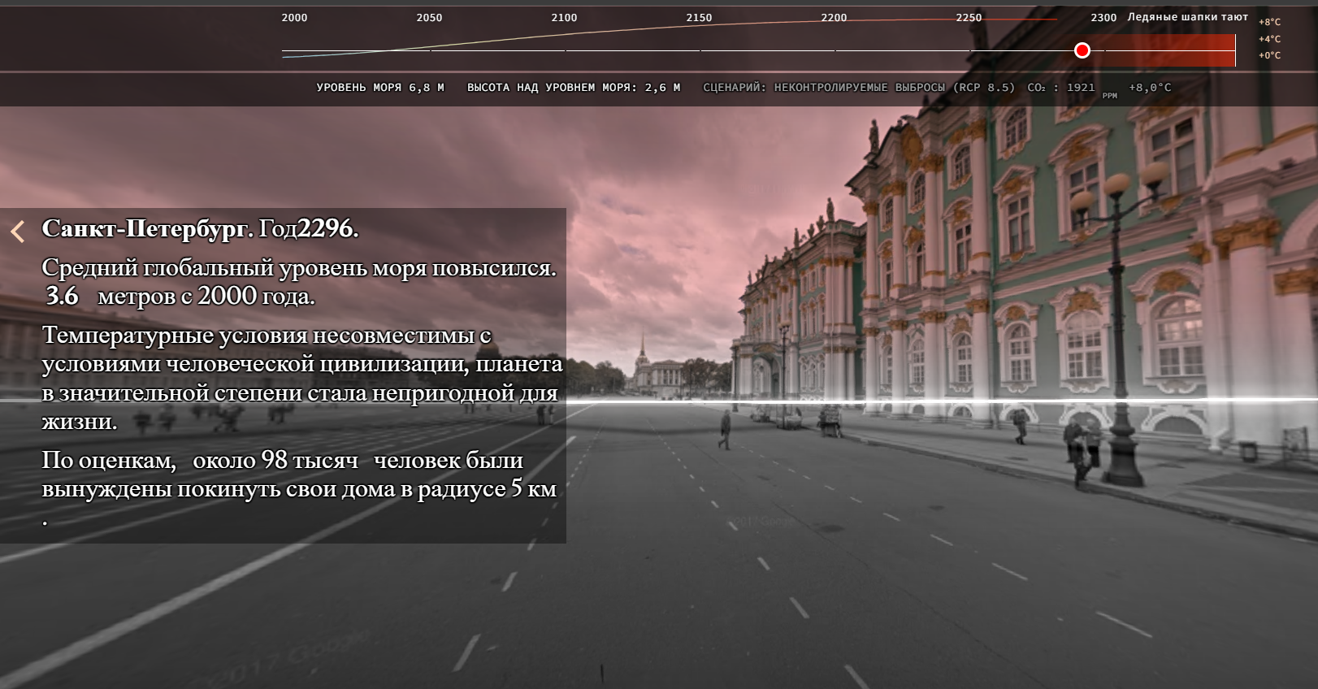1318x689 pixels.
Task: Click the 'Уровень моря 6,8 м' readout
Action: (x=380, y=88)
